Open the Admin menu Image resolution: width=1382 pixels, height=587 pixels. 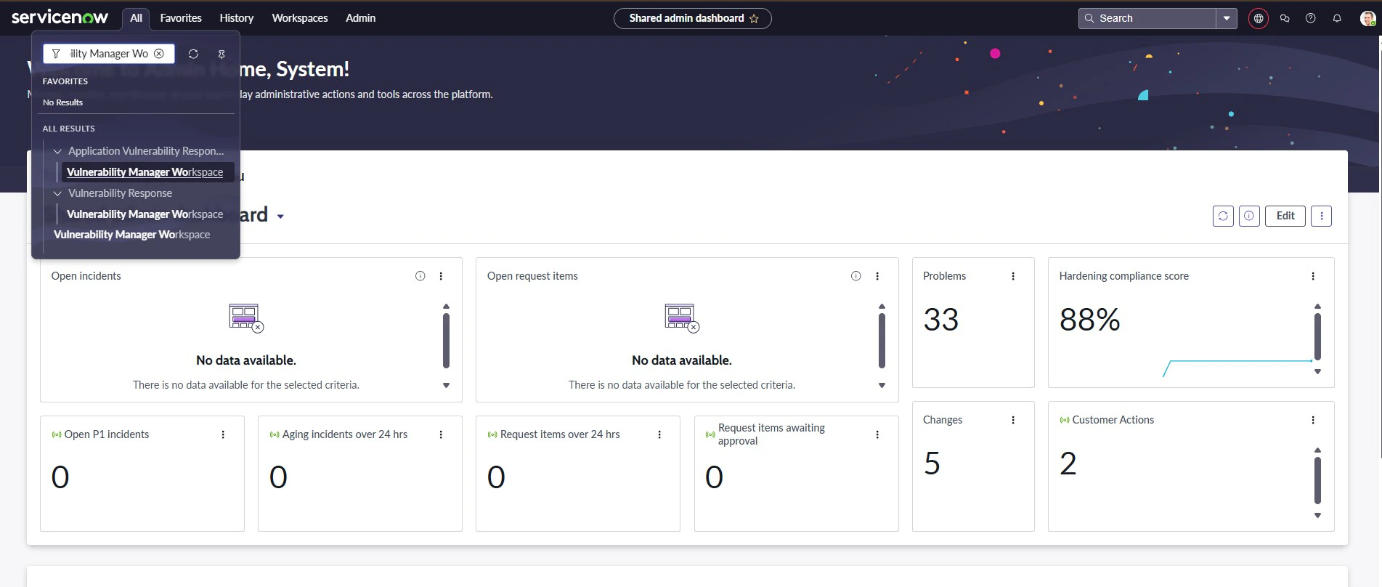(360, 18)
